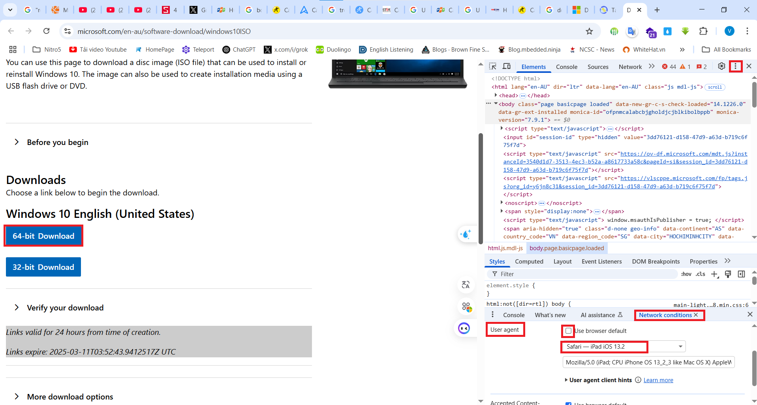This screenshot has height=405, width=757.
Task: Open the rendering emulation paintbrush icon in Styles
Action: (728, 274)
